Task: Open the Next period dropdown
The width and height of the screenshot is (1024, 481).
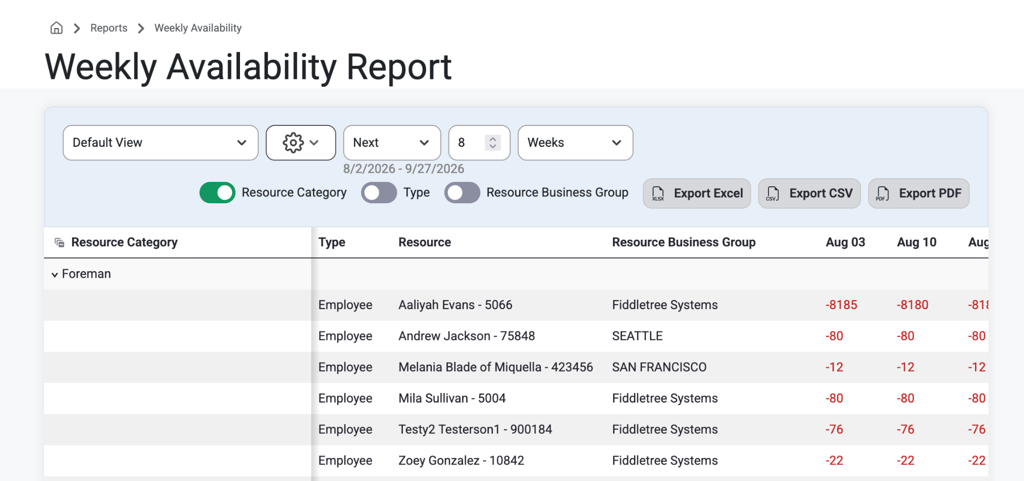Action: click(x=392, y=143)
